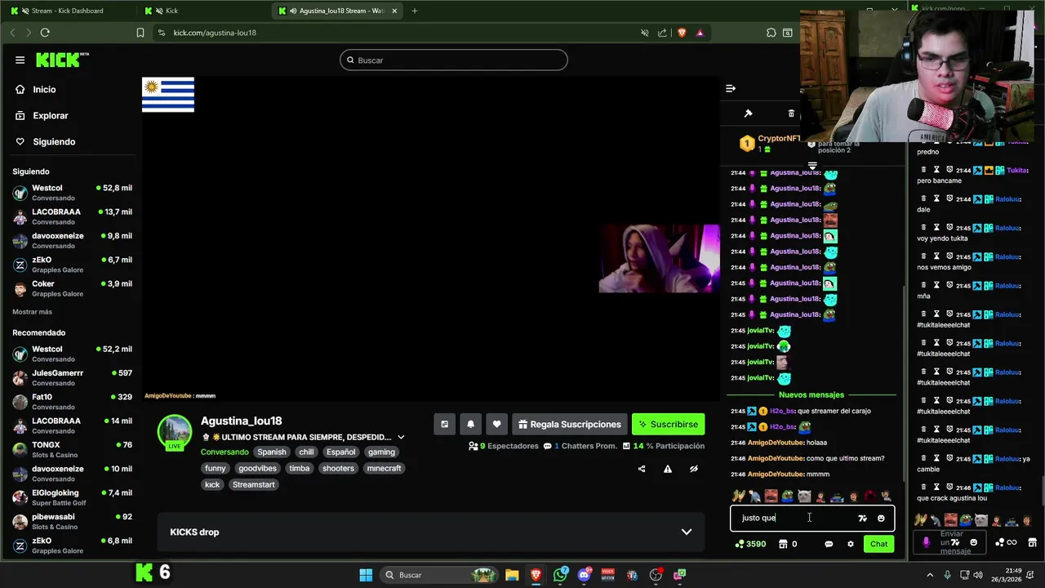Open File Explorer from the taskbar
Viewport: 1045px width, 588px height.
pyautogui.click(x=512, y=575)
